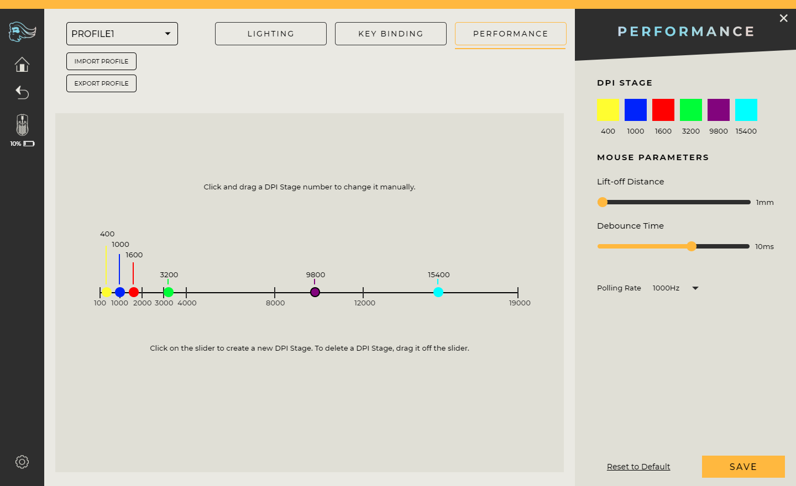Click the Glorious logo icon
This screenshot has height=486, width=796.
[22, 31]
